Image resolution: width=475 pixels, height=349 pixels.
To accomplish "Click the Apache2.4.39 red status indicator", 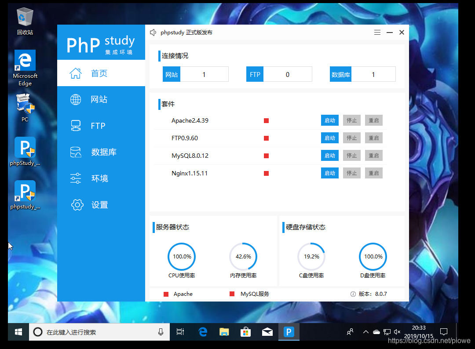I will click(x=266, y=120).
